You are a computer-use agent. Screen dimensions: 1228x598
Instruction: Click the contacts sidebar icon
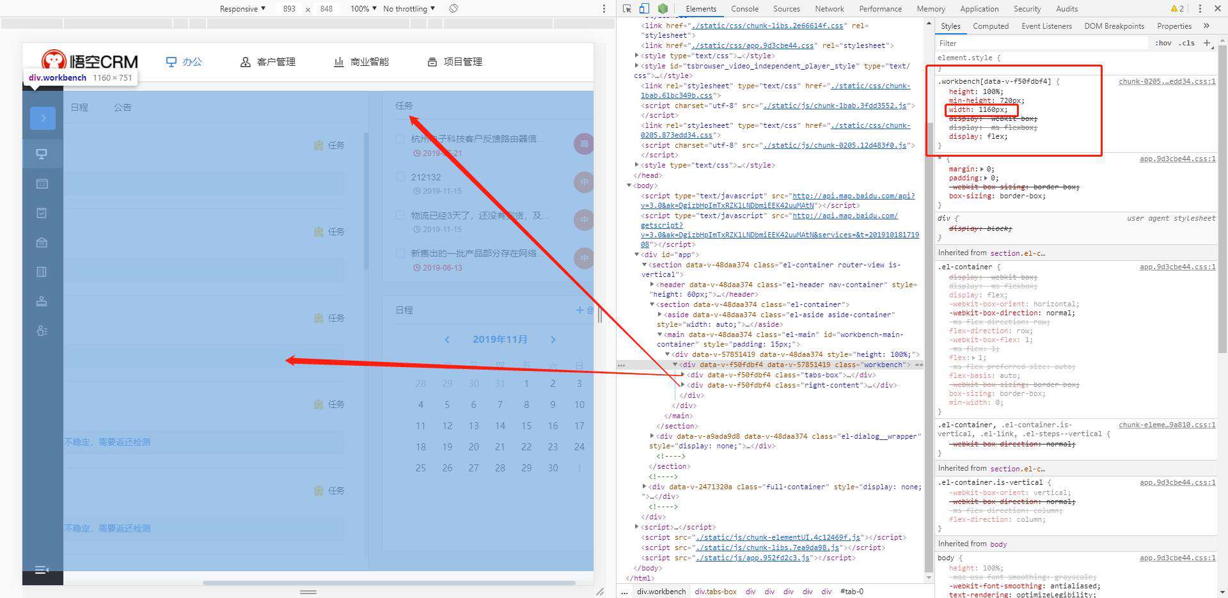click(x=42, y=331)
